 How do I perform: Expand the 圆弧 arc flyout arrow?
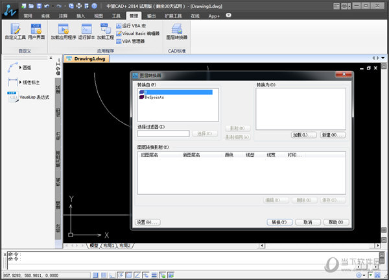20,68
